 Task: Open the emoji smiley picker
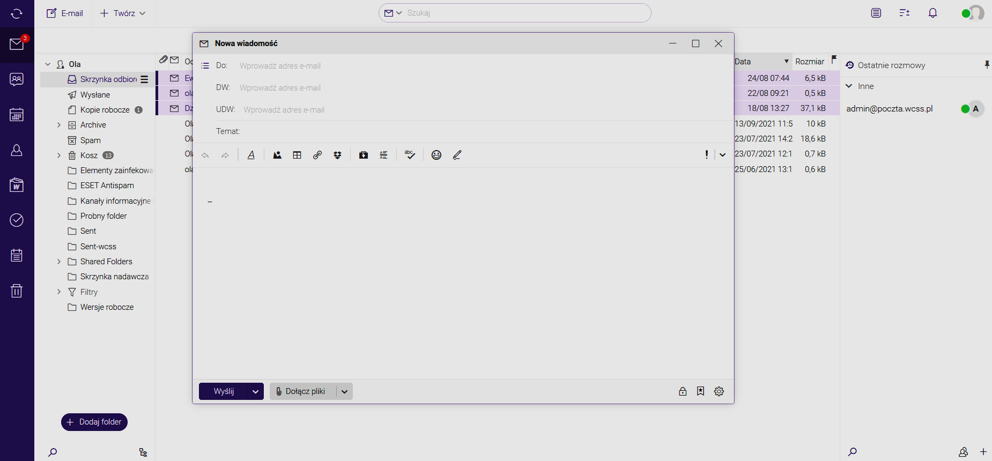pyautogui.click(x=436, y=155)
